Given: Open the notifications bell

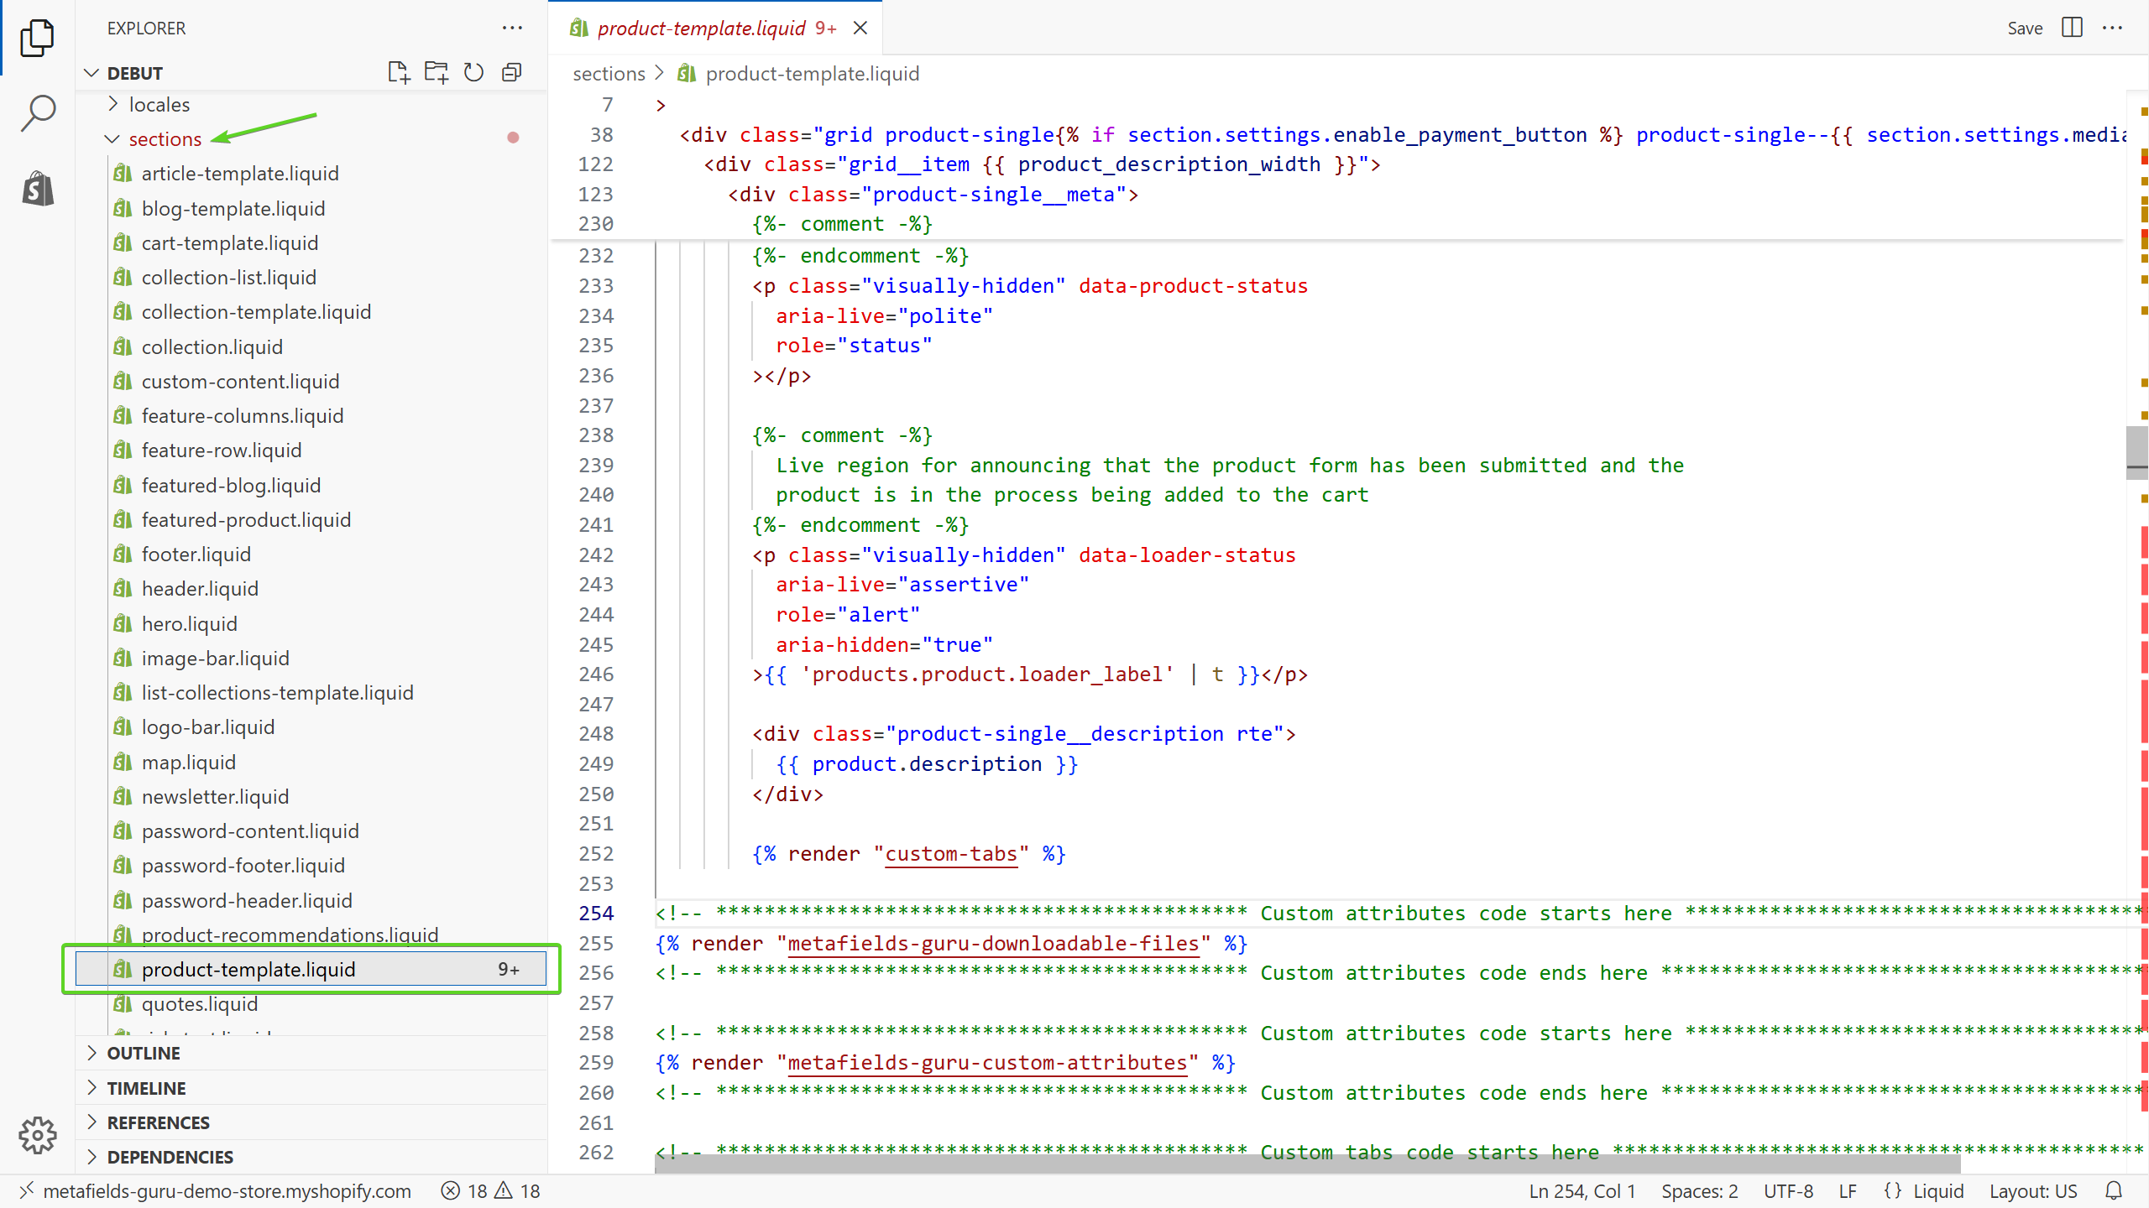Looking at the screenshot, I should click(x=2114, y=1190).
